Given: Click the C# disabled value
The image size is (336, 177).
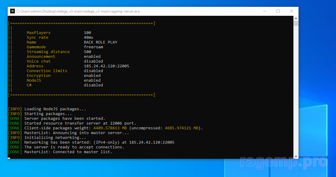Looking at the screenshot, I should coord(93,85).
